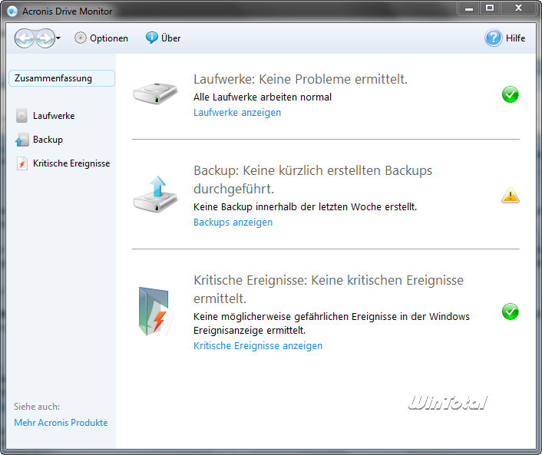Viewport: 542px width, 455px height.
Task: Maximize the Acronis Drive Monitor window
Action: pyautogui.click(x=490, y=8)
